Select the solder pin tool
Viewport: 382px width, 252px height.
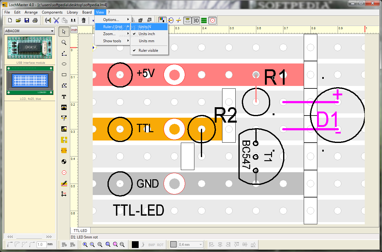[x=64, y=118]
